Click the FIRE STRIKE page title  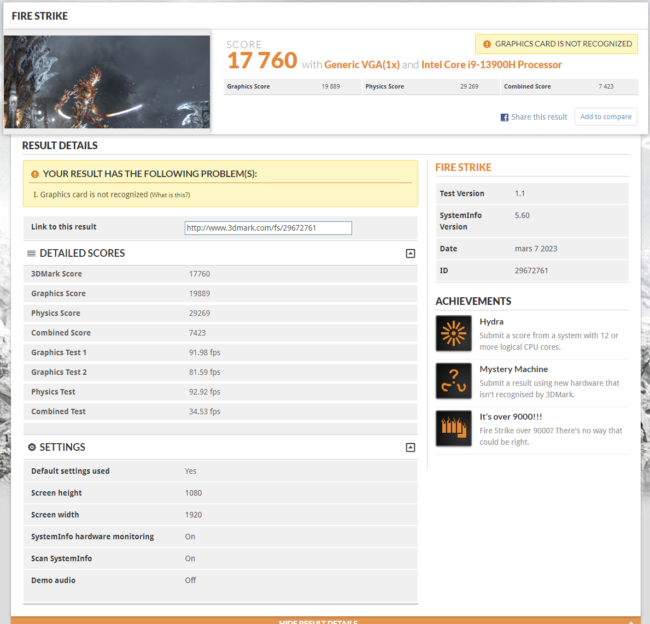click(40, 16)
